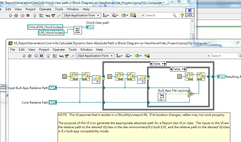Click Step Out in Calculate Dynamic Item window
The height and width of the screenshot is (142, 241).
click(72, 56)
